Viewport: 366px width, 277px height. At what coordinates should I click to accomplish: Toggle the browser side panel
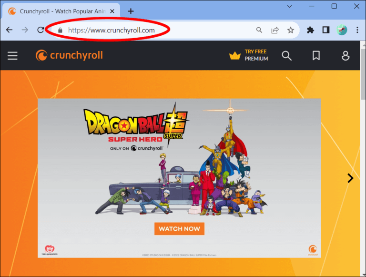326,30
